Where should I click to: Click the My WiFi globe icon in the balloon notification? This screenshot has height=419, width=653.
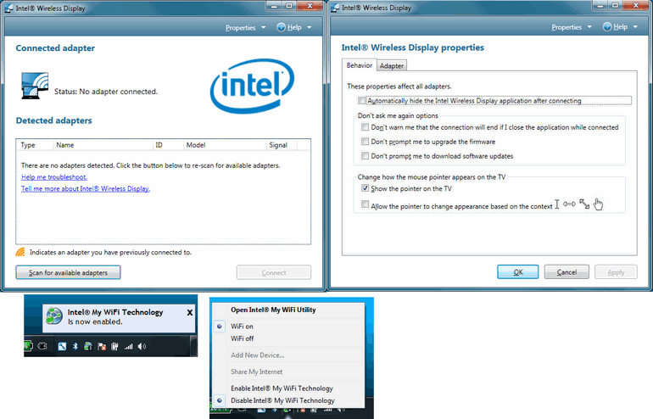tap(54, 316)
